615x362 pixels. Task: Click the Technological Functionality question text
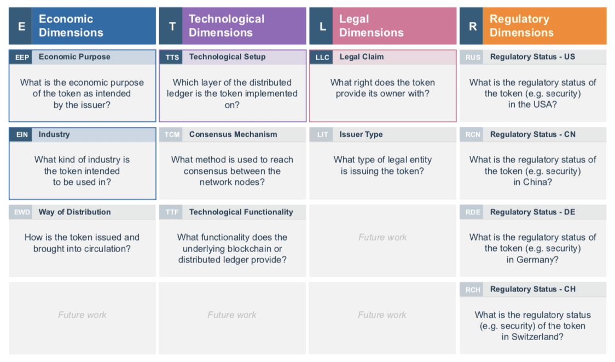click(x=232, y=248)
